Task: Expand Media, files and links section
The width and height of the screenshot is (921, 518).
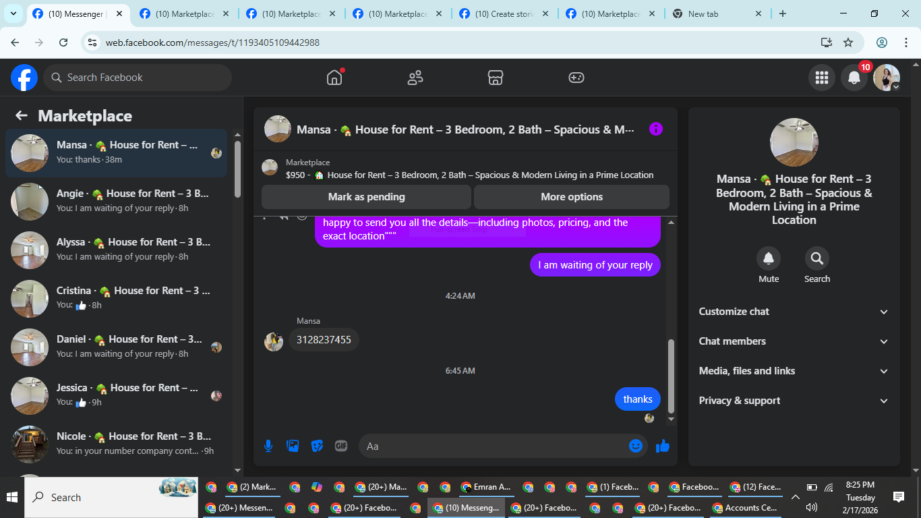Action: coord(794,371)
